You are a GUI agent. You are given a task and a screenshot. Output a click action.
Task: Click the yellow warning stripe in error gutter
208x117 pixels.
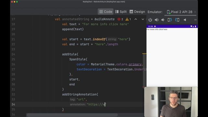[x=144, y=54]
